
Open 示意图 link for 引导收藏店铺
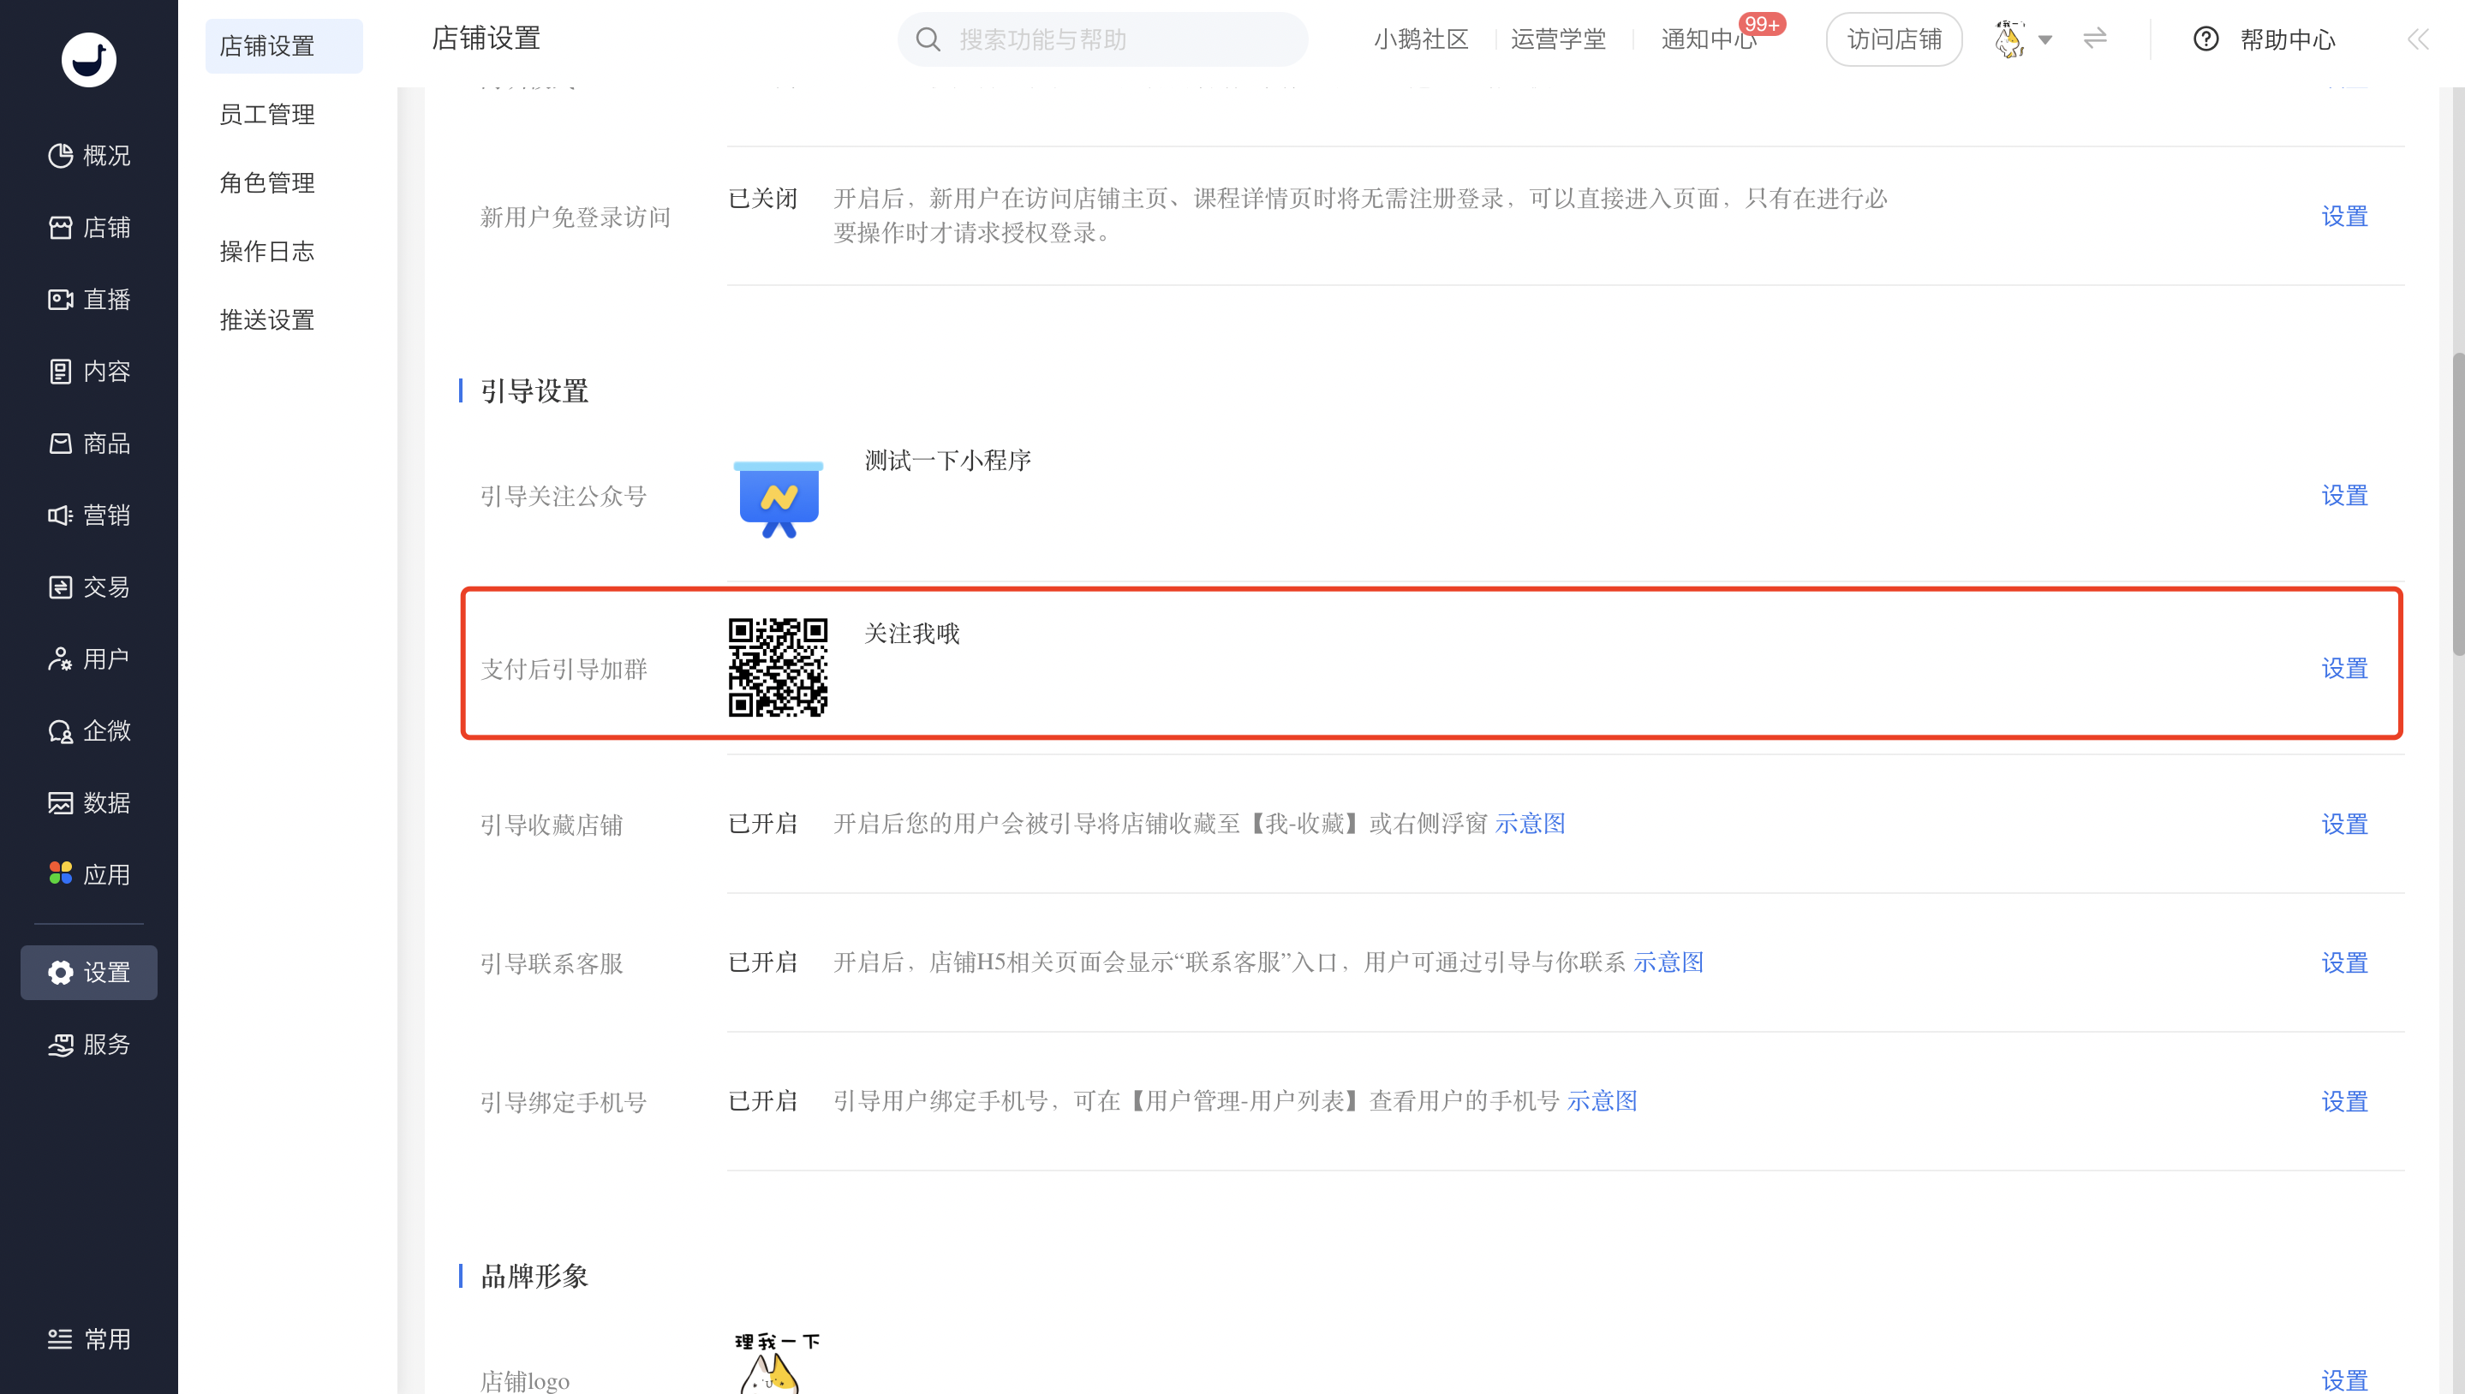pos(1530,824)
